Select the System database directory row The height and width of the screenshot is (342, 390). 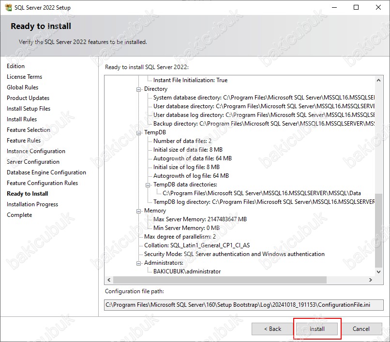pos(264,98)
